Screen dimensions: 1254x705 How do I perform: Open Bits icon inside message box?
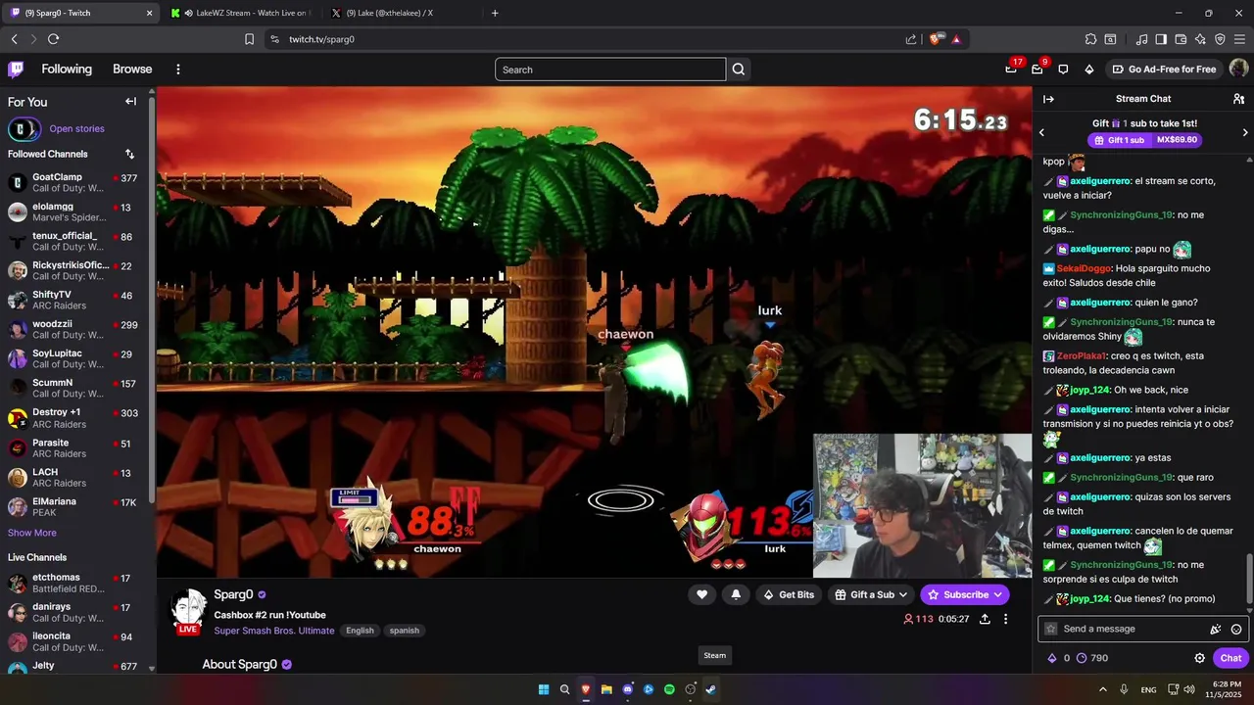pos(1216,630)
